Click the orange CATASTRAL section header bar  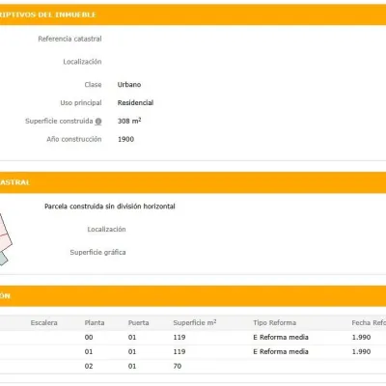pyautogui.click(x=193, y=182)
